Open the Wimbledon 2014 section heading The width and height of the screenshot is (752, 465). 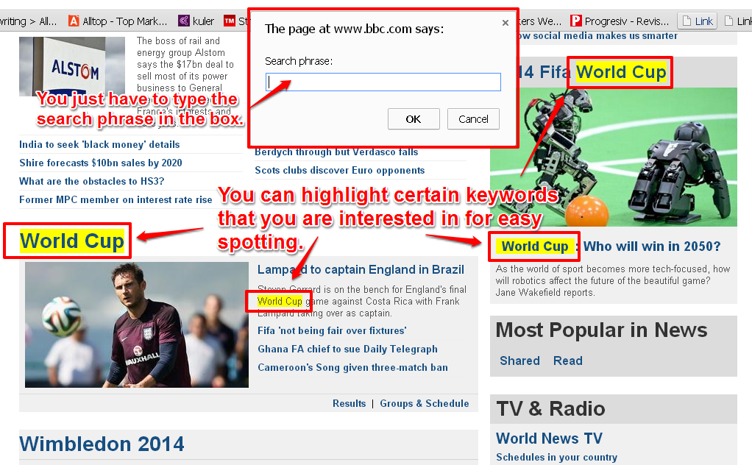[x=102, y=444]
